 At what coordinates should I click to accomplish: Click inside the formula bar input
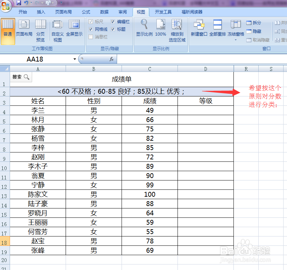(x=202, y=59)
